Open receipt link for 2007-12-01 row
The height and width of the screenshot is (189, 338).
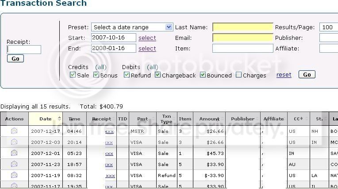point(109,154)
